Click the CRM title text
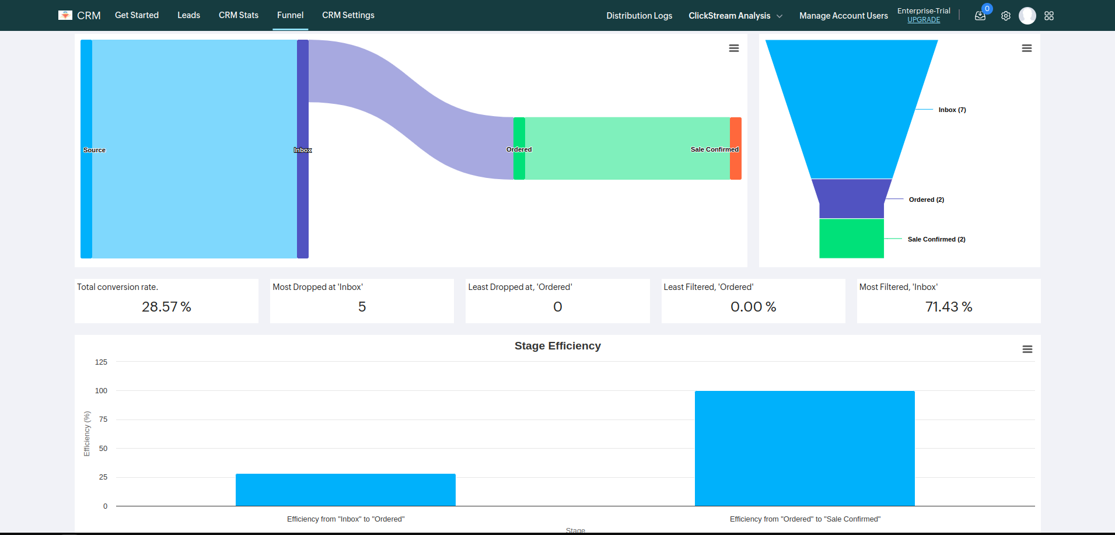This screenshot has width=1115, height=535. [89, 15]
